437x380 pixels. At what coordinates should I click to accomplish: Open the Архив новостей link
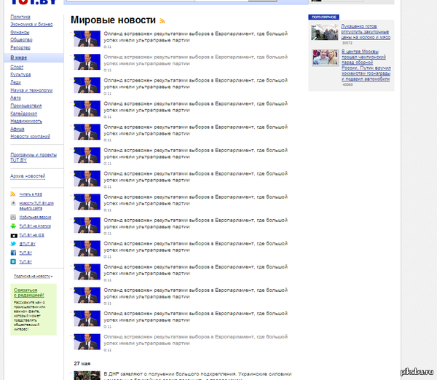(x=28, y=176)
